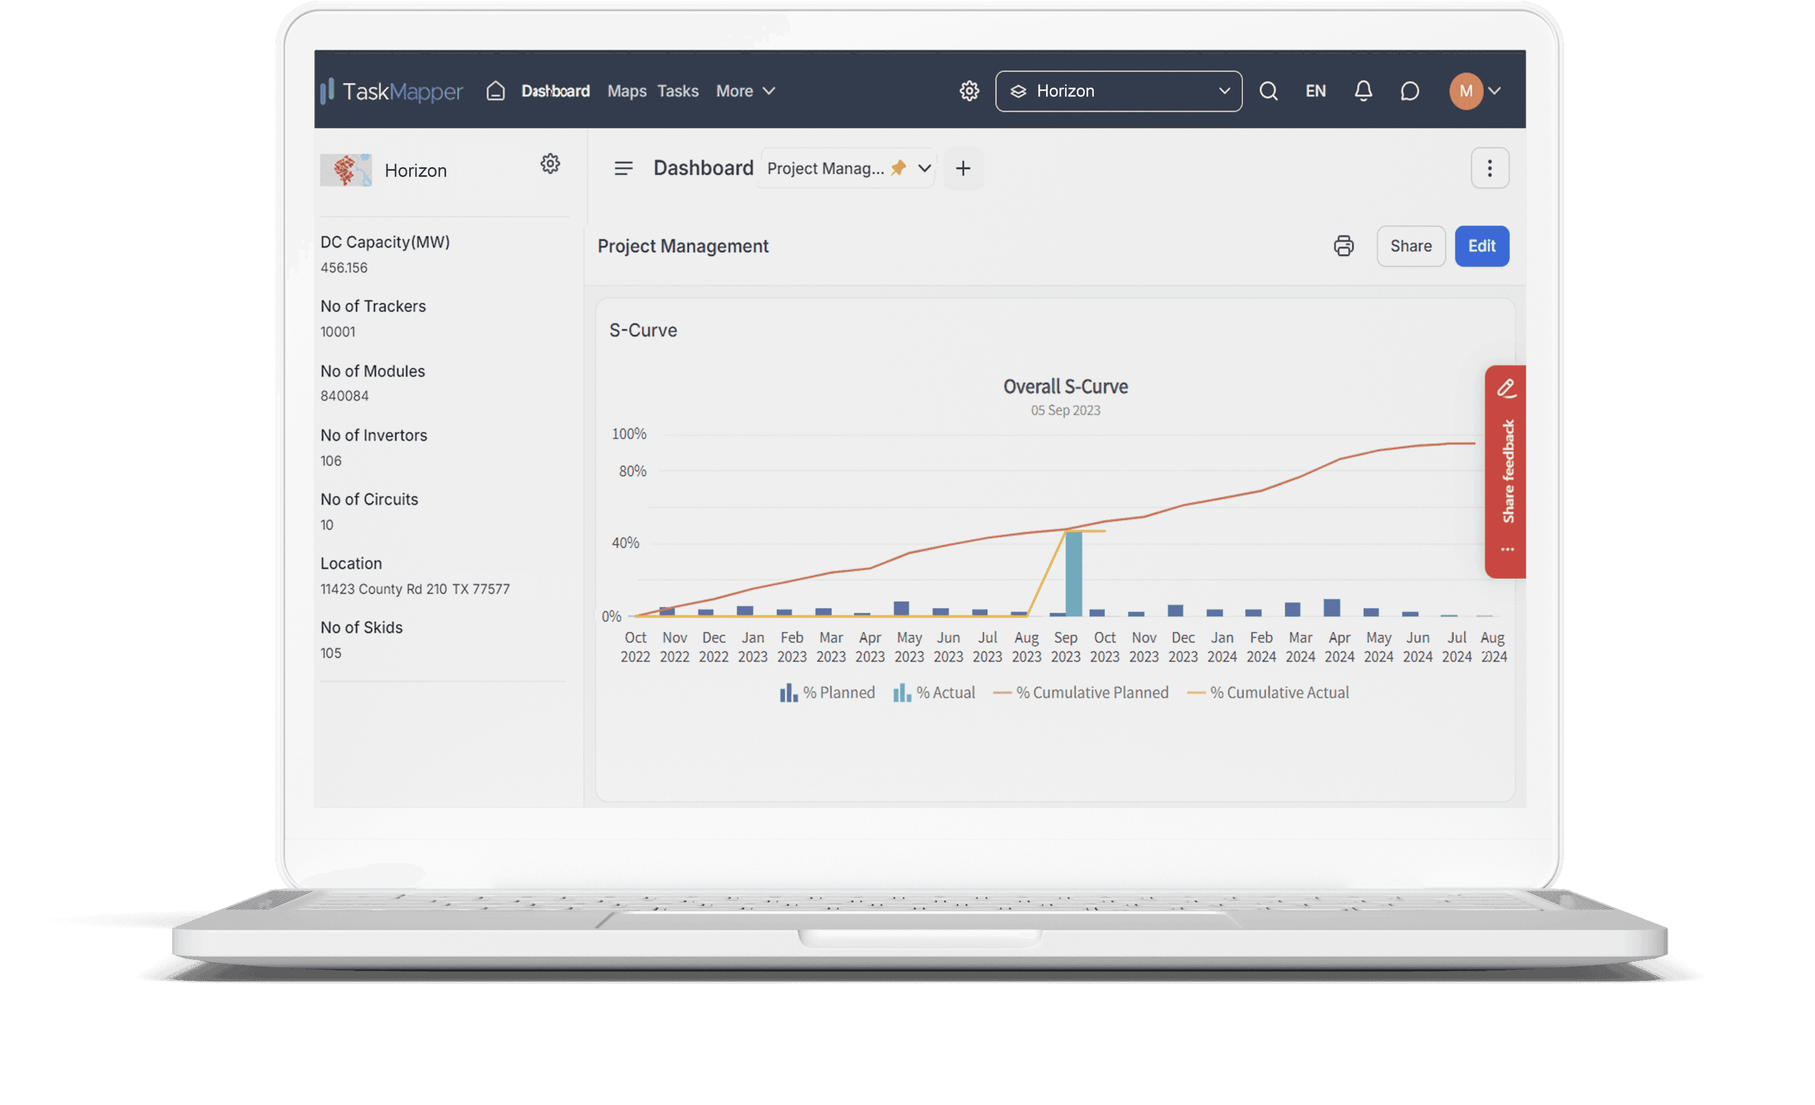
Task: Toggle % Cumulative Actual legend entry
Action: point(1267,692)
